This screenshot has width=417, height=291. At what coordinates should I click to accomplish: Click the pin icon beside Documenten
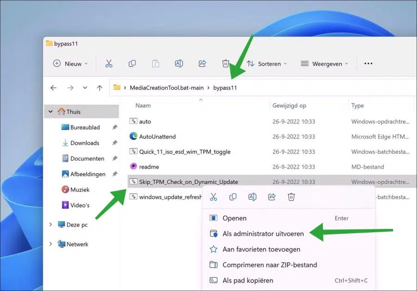[114, 158]
